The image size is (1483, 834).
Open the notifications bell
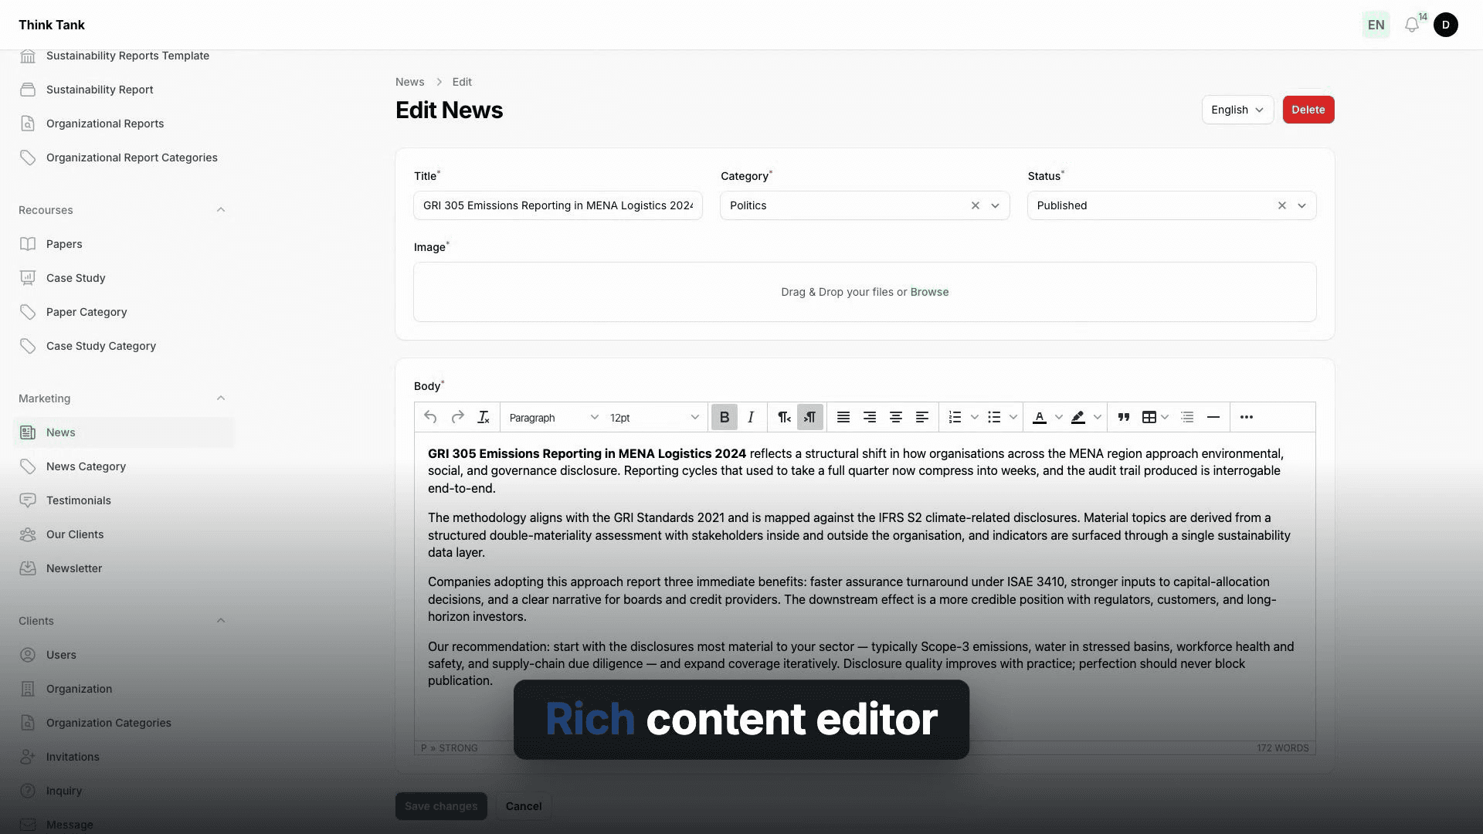pyautogui.click(x=1412, y=25)
